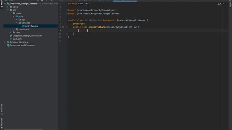The image size is (232, 130).
Task: Collapse the services package arrow
Action: (17, 23)
